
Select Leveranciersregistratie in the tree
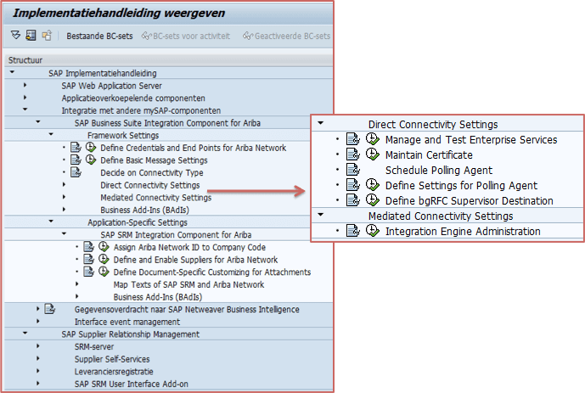coord(114,372)
